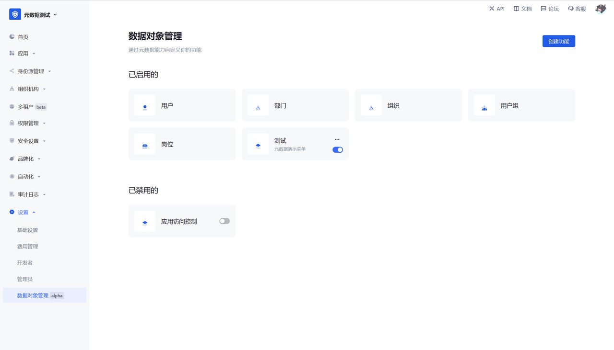Expand the 安全设置 sidebar menu
Screen dimensions: 614x350
(28, 141)
